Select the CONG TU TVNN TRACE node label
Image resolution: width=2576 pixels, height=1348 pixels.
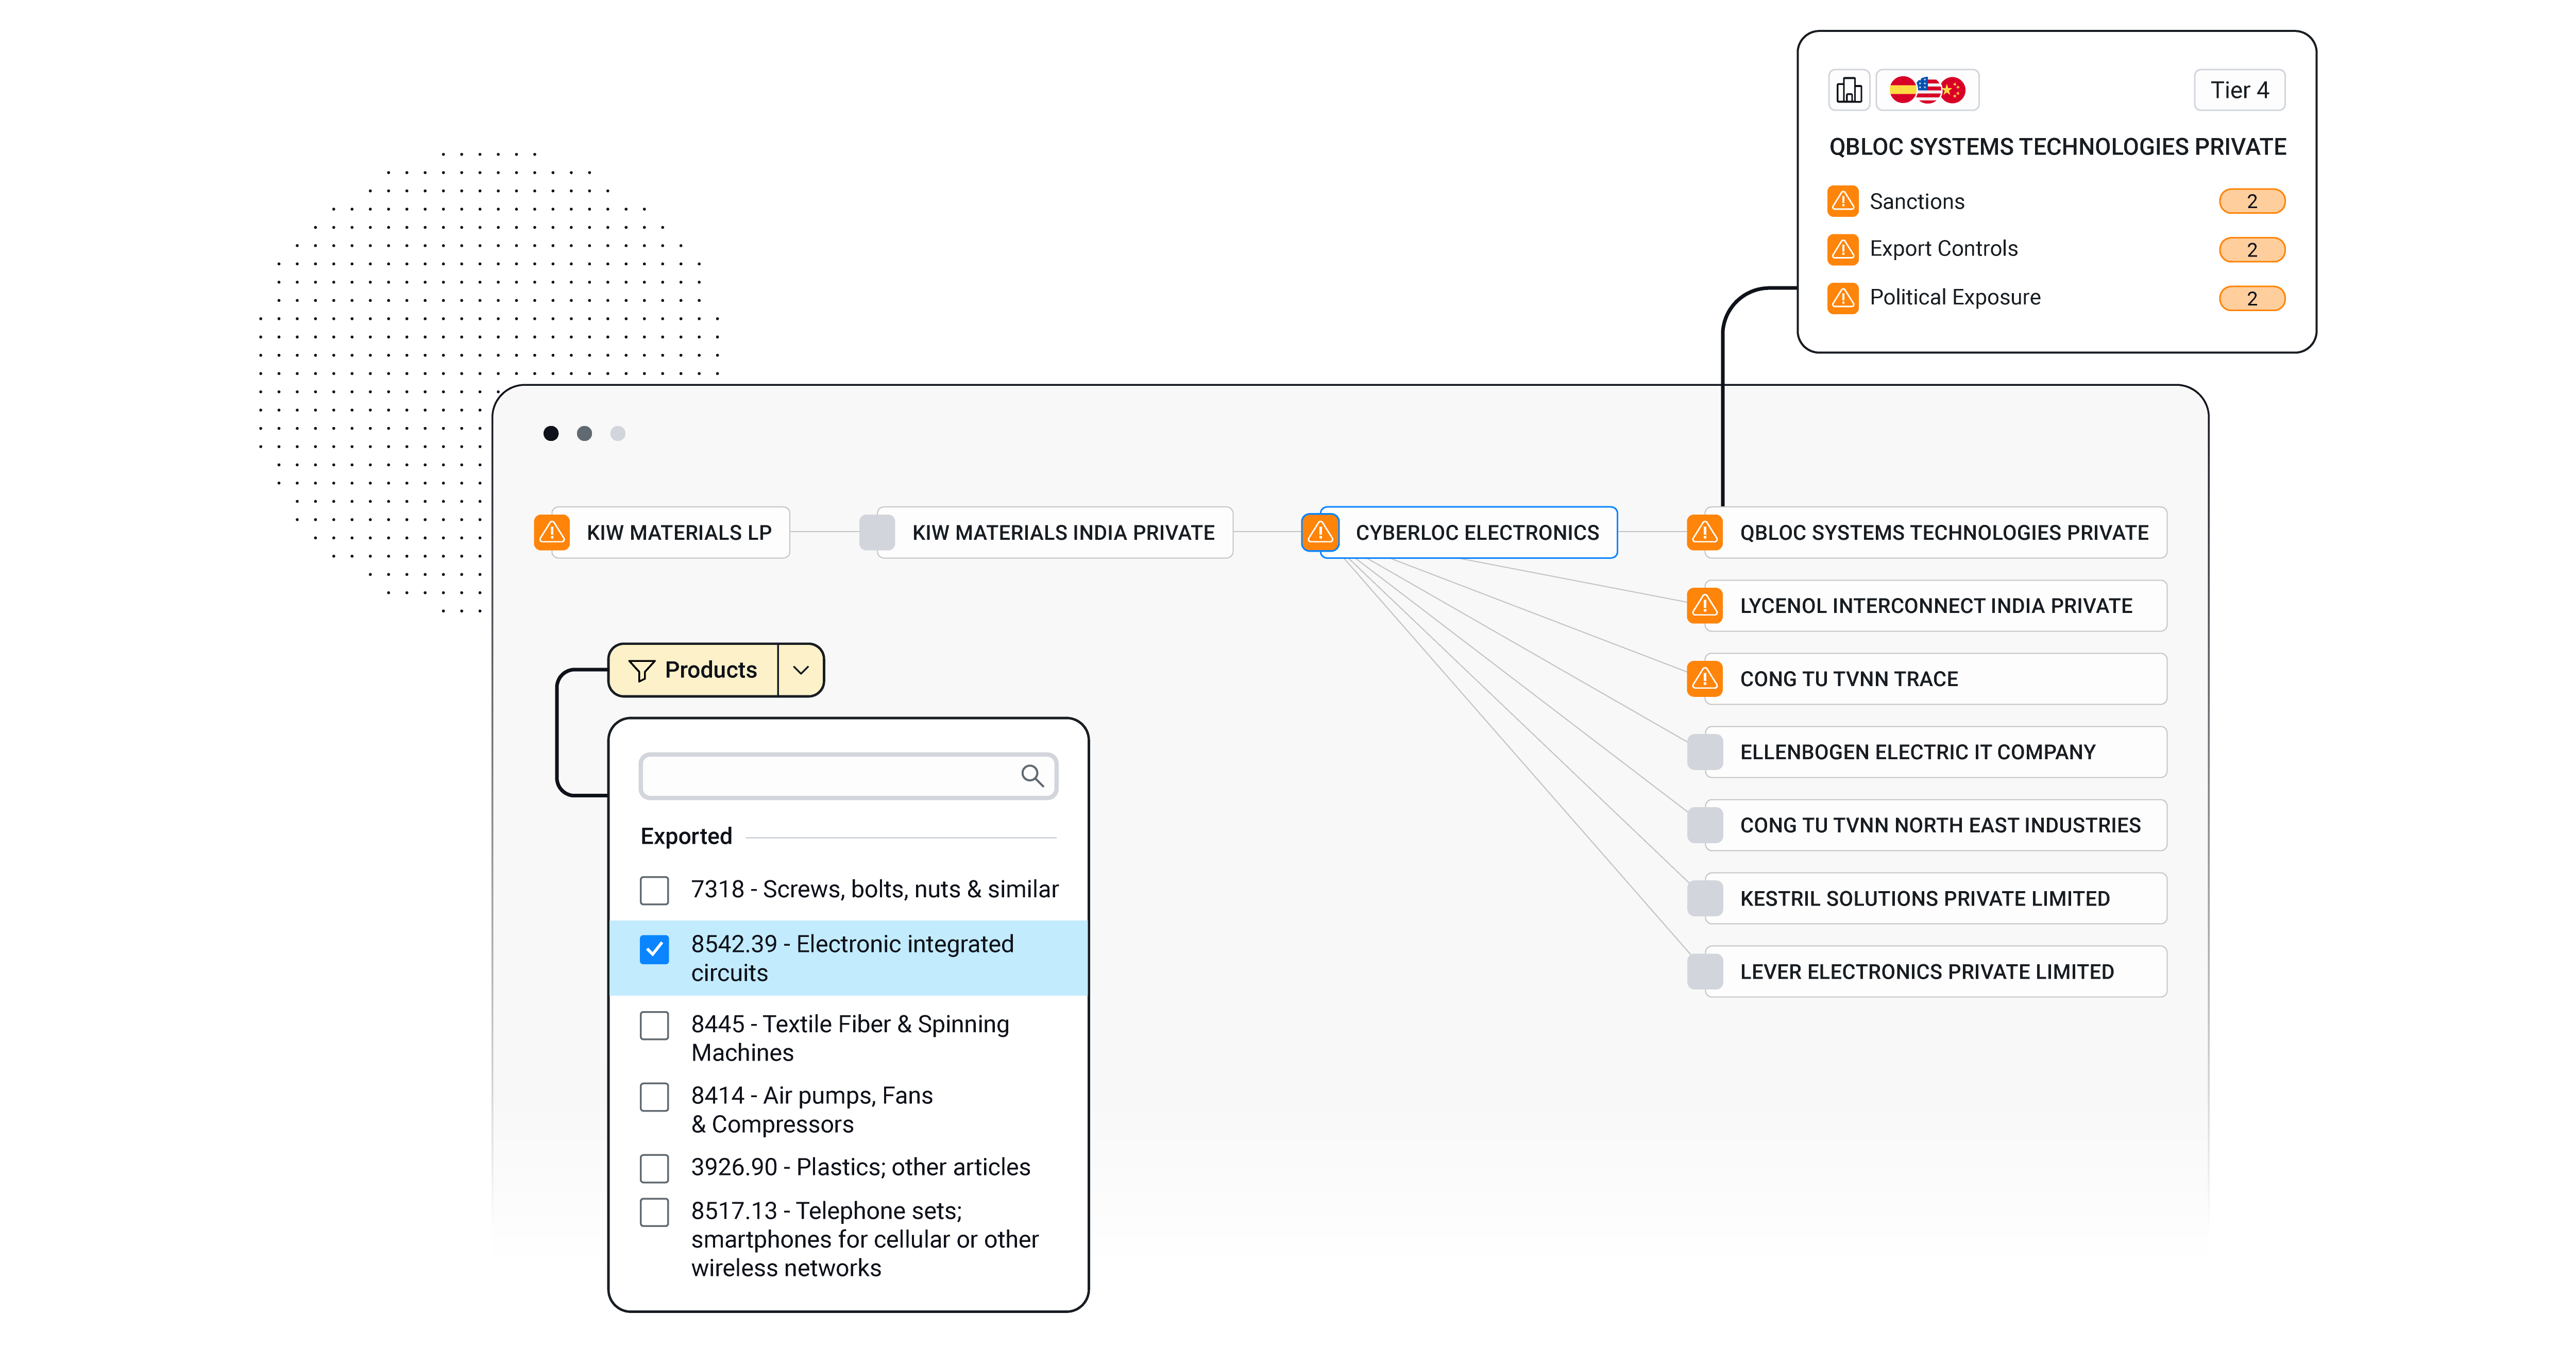[1849, 678]
